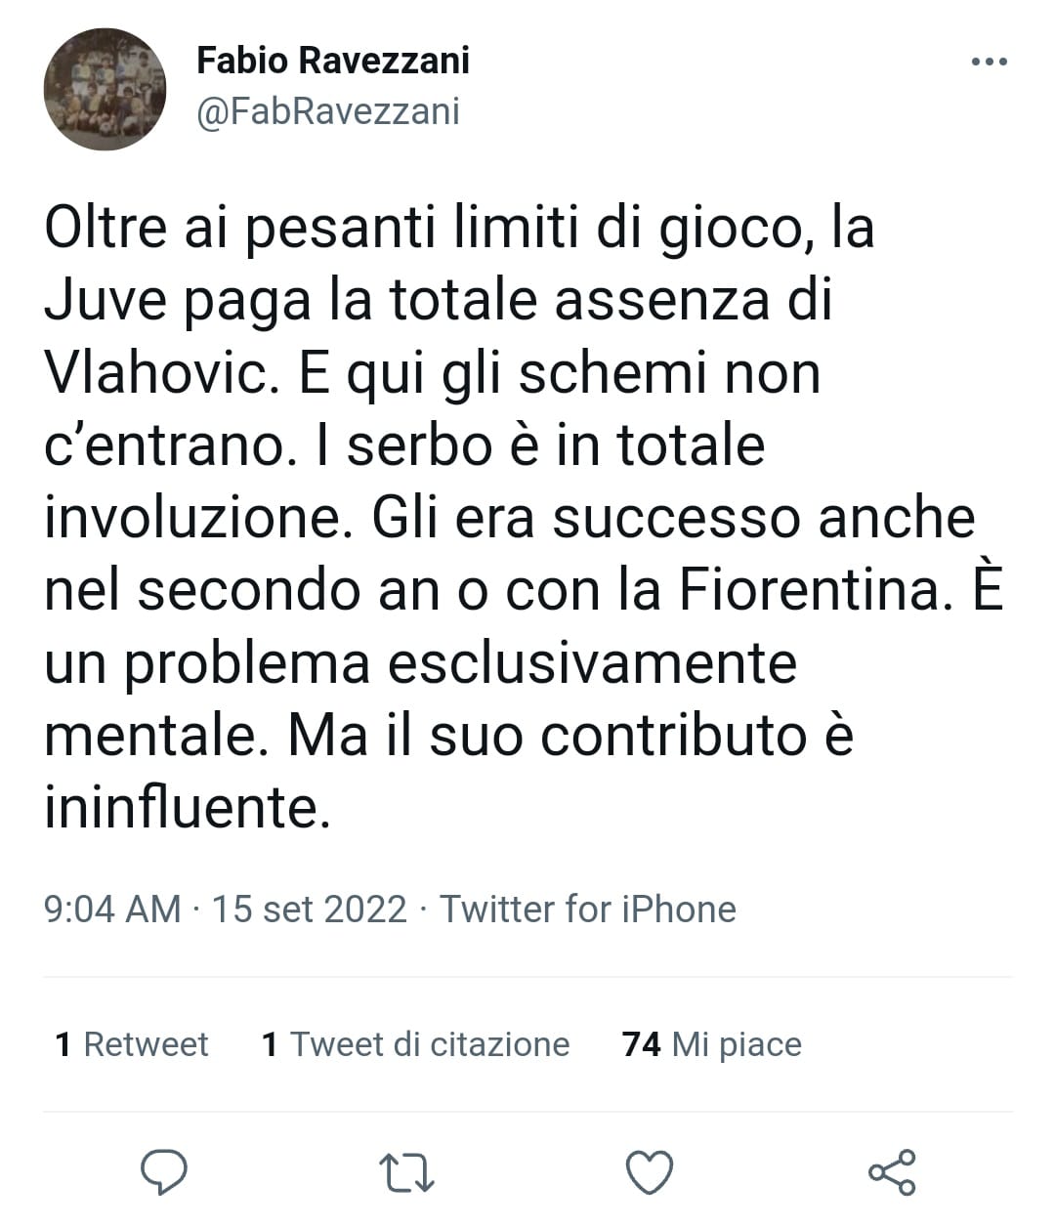The height and width of the screenshot is (1228, 1055).
Task: Click the reply speech bubble icon
Action: tap(164, 1171)
